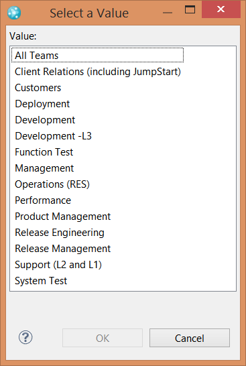Viewport: 246px width, 366px height.
Task: Select Function Test value
Action: [x=44, y=152]
